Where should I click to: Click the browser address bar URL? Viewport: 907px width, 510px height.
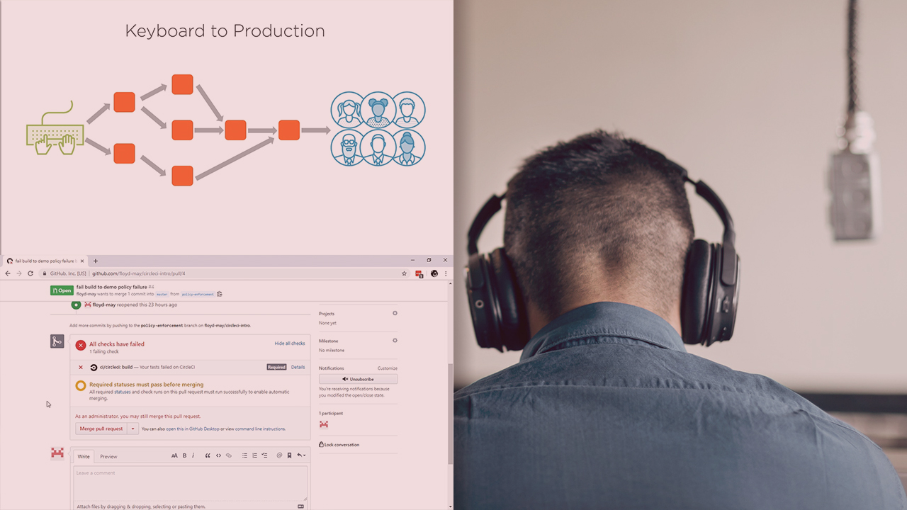click(138, 273)
